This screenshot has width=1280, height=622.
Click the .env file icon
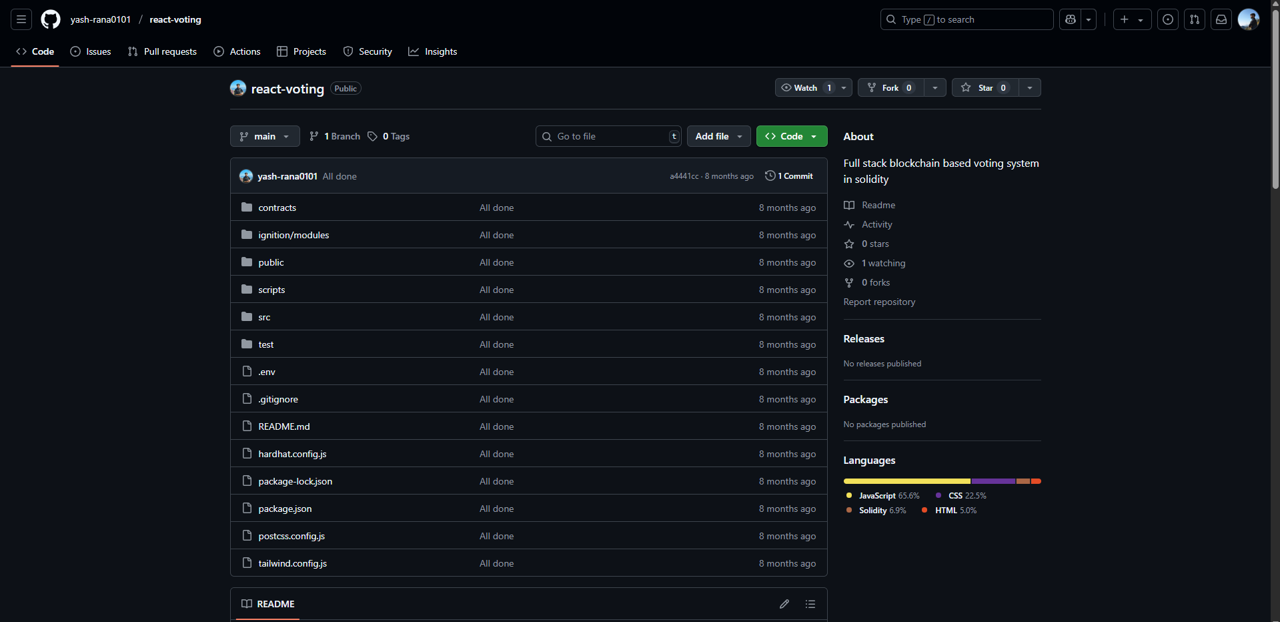click(247, 371)
